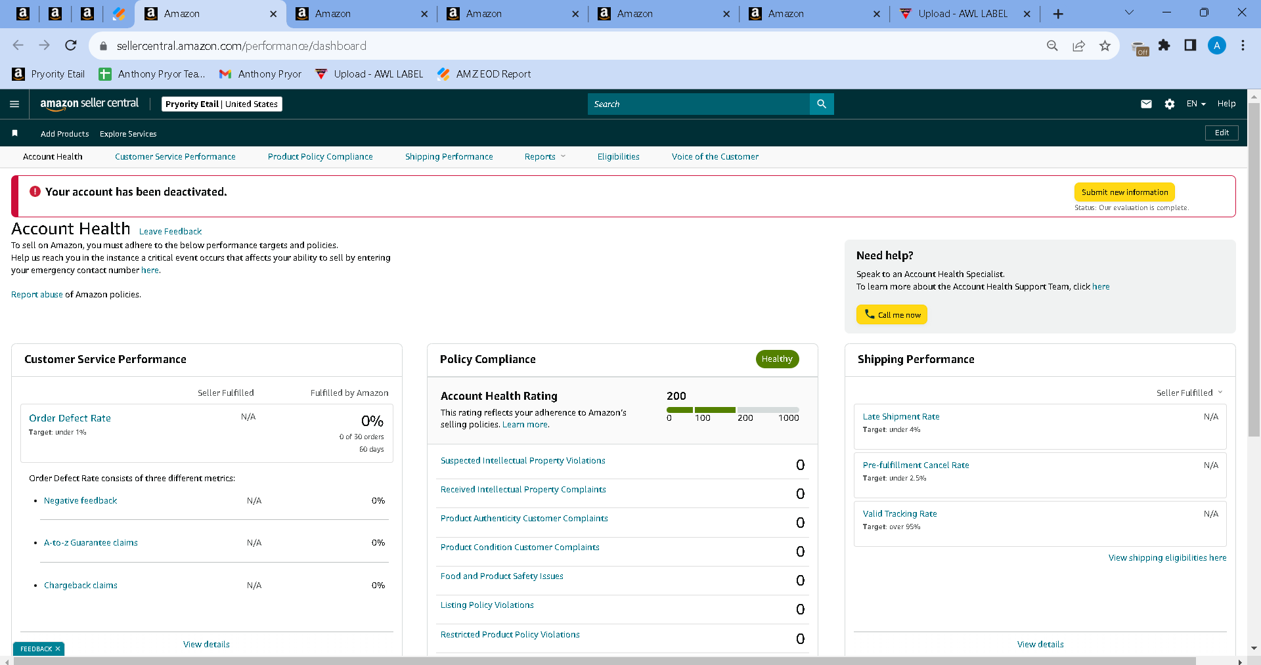The image size is (1261, 665).
Task: Switch to the fourth pinned tab with a colorful icon
Action: click(119, 14)
